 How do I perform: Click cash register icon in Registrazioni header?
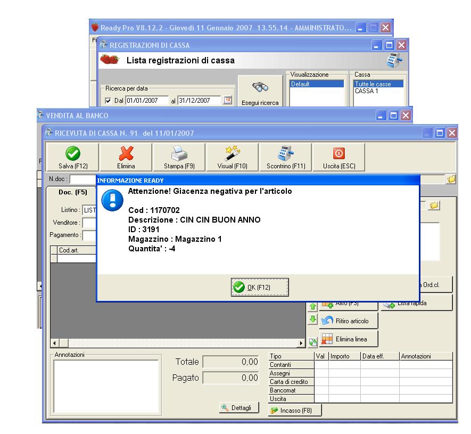(x=394, y=60)
